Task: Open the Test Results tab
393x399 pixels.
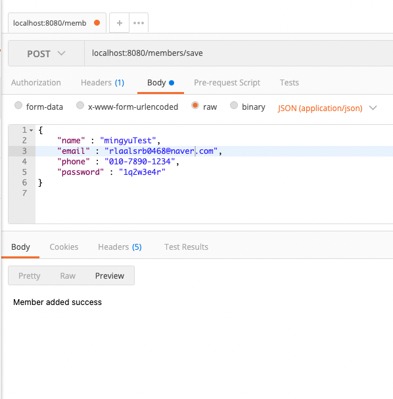Action: [x=186, y=247]
